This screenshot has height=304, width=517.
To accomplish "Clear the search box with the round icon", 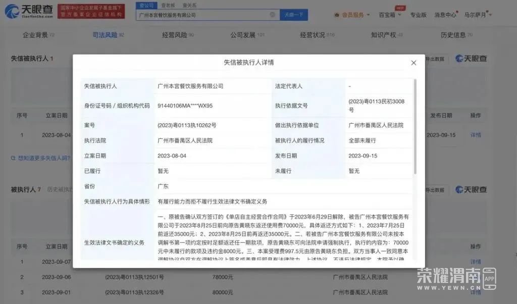I will tap(272, 15).
